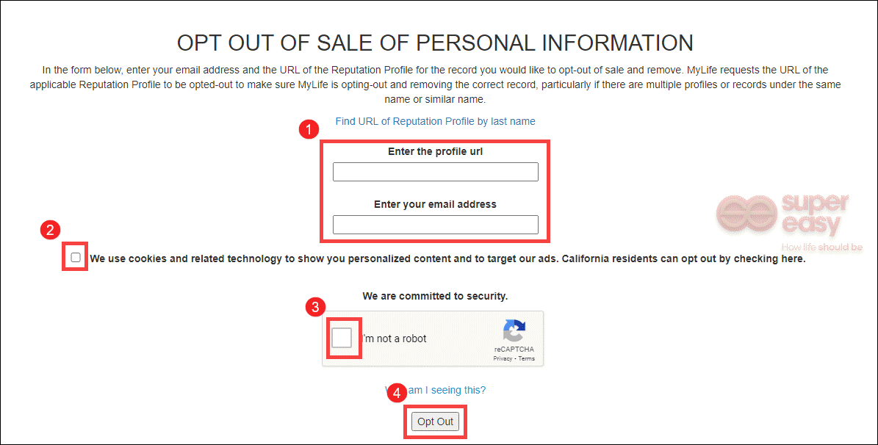This screenshot has width=878, height=445.
Task: Click the Enter the profile url label
Action: (435, 152)
